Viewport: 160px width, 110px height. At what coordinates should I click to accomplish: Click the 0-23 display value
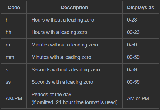coord(132,20)
